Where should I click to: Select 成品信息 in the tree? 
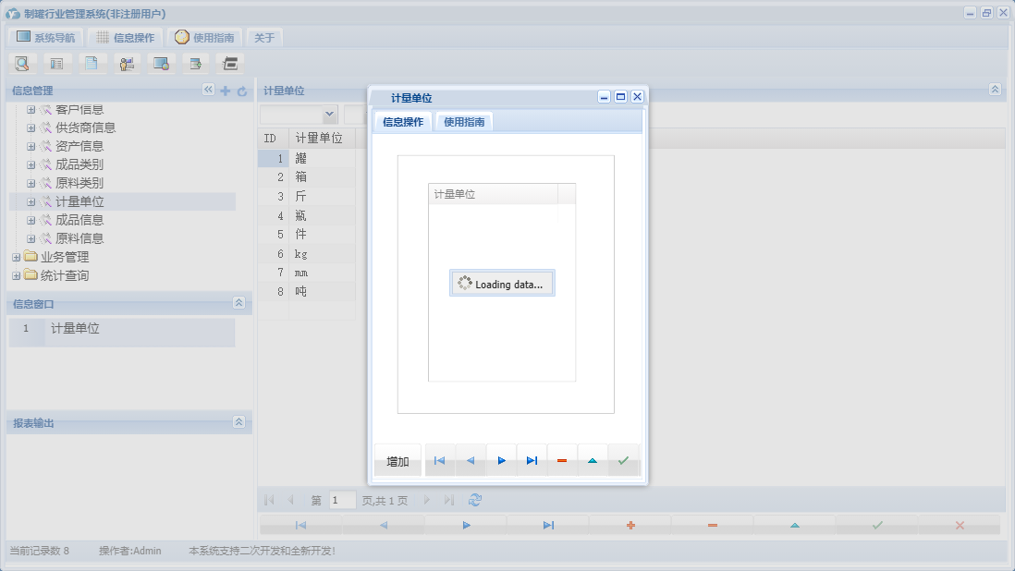79,220
